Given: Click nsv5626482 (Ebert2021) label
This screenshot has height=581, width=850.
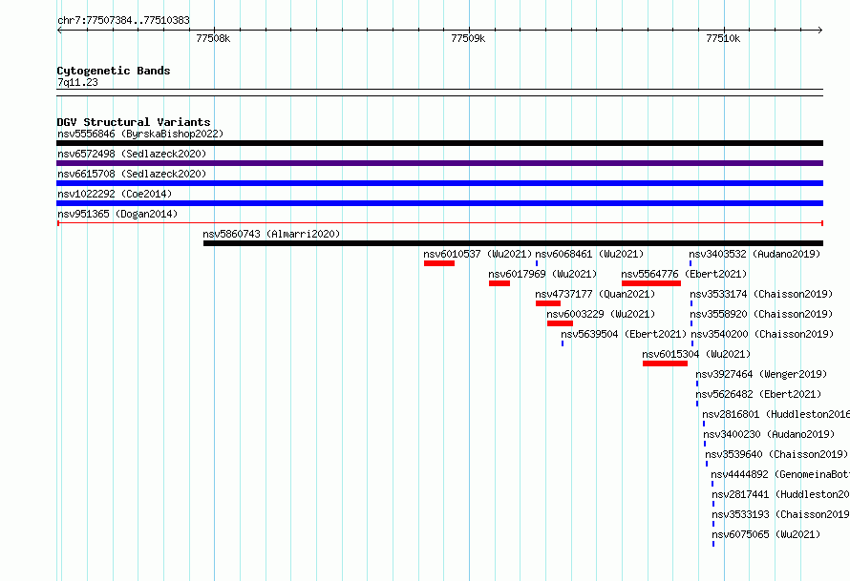Looking at the screenshot, I should (758, 394).
